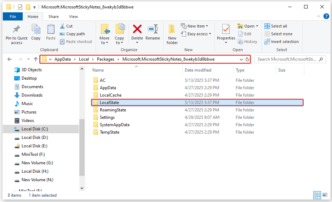Click the Properties checkmark icon
This screenshot has width=332, height=202.
[x=226, y=29]
